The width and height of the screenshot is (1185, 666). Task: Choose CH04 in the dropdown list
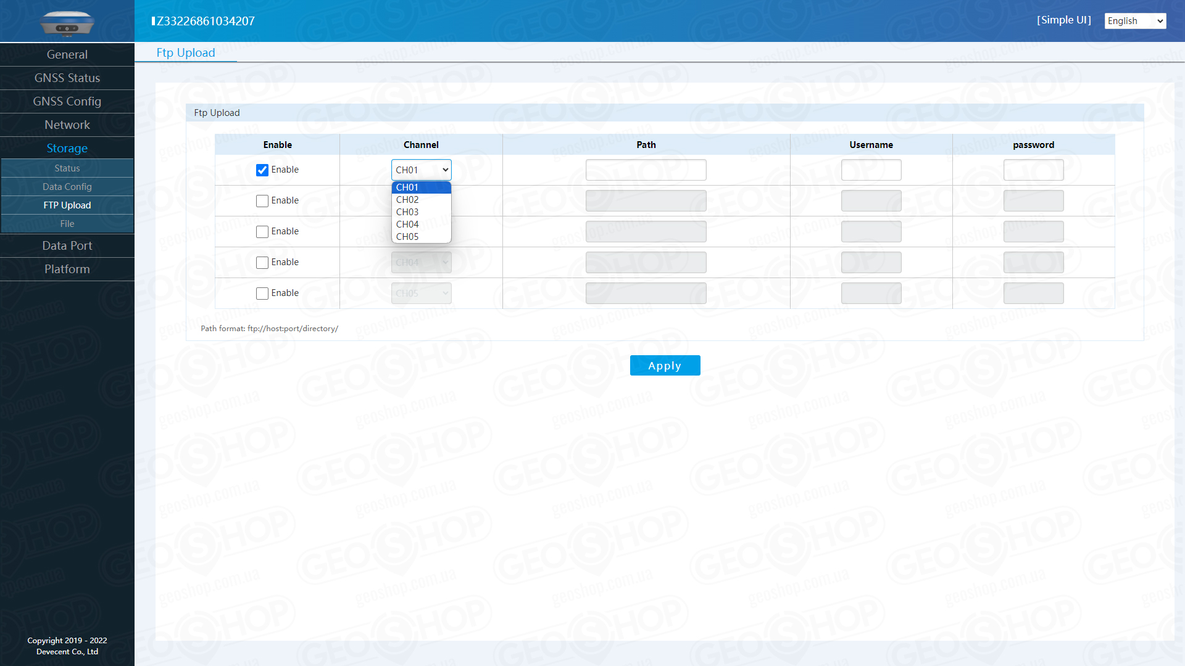(422, 224)
